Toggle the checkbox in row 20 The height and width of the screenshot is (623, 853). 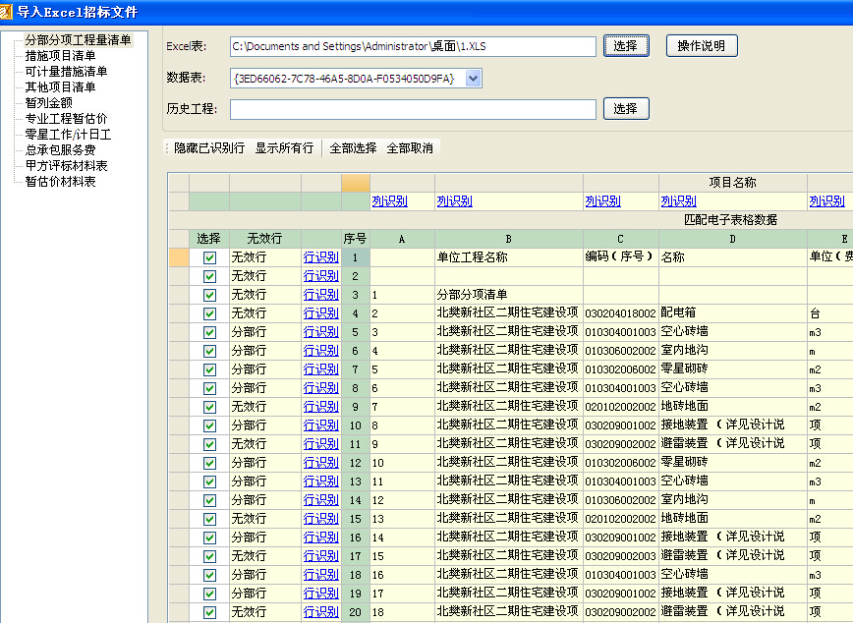tap(209, 612)
